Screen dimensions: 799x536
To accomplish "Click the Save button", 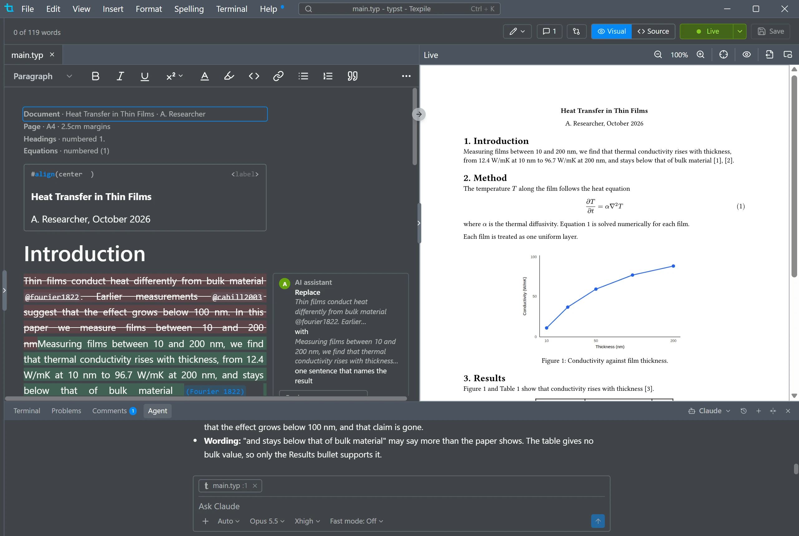I will (x=771, y=31).
